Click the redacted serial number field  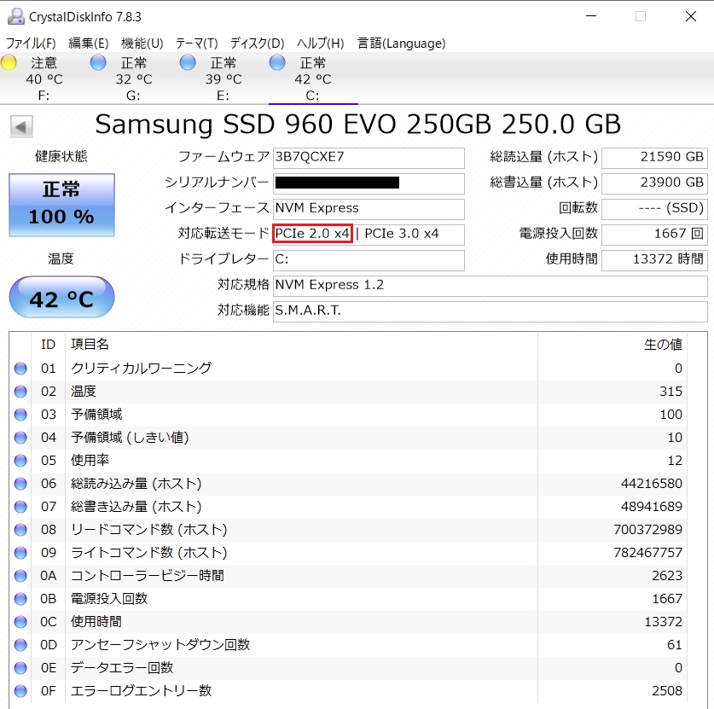[x=369, y=183]
